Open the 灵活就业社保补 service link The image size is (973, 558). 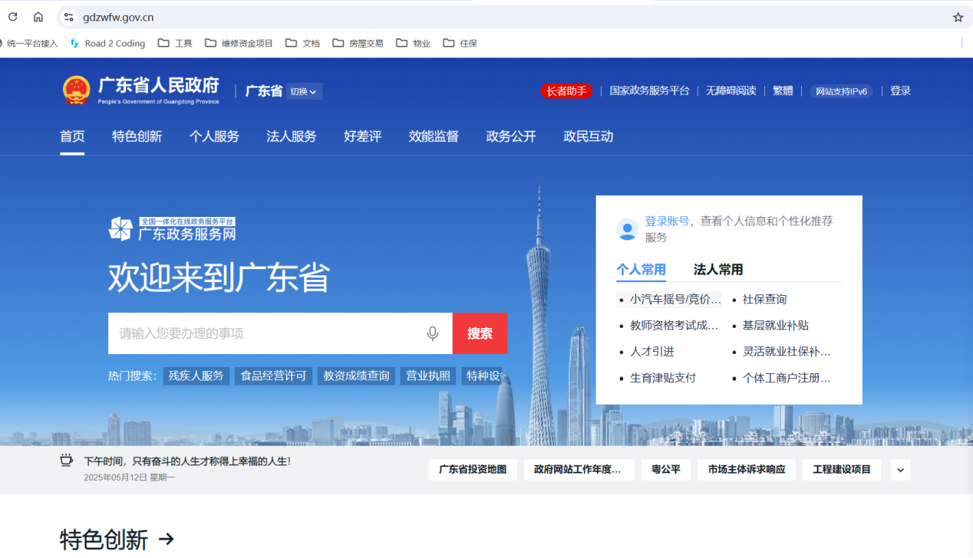[x=787, y=351]
